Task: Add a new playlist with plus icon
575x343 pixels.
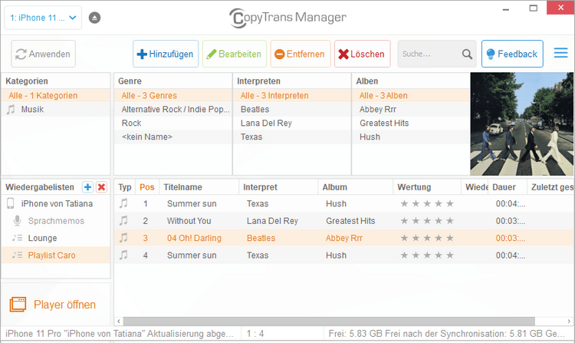Action: [87, 187]
